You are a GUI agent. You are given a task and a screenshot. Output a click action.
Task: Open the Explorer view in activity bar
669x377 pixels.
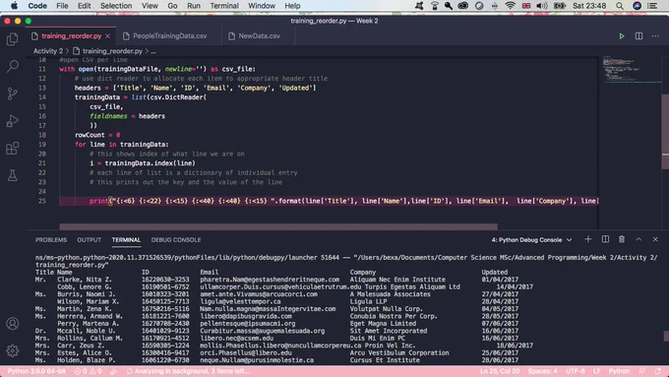point(13,39)
